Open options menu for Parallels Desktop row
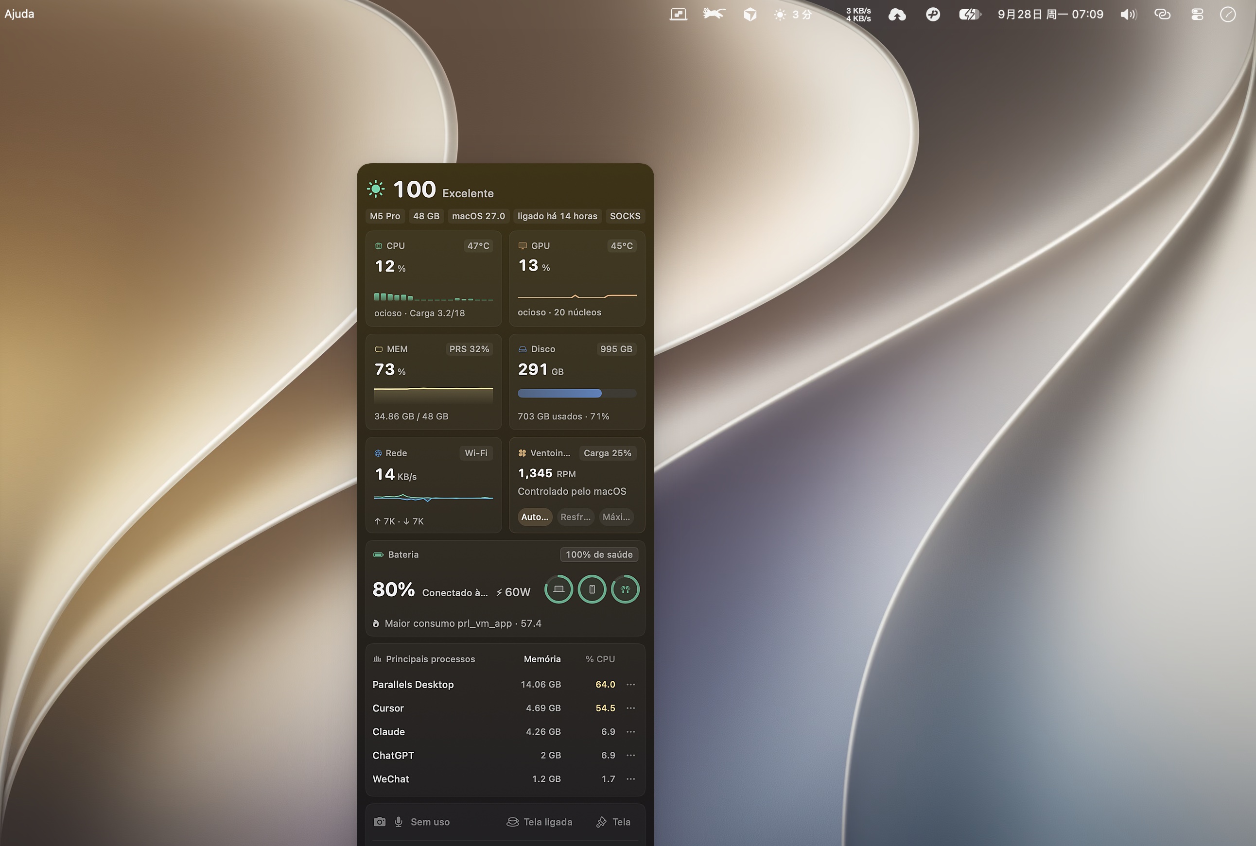The image size is (1256, 846). [630, 684]
